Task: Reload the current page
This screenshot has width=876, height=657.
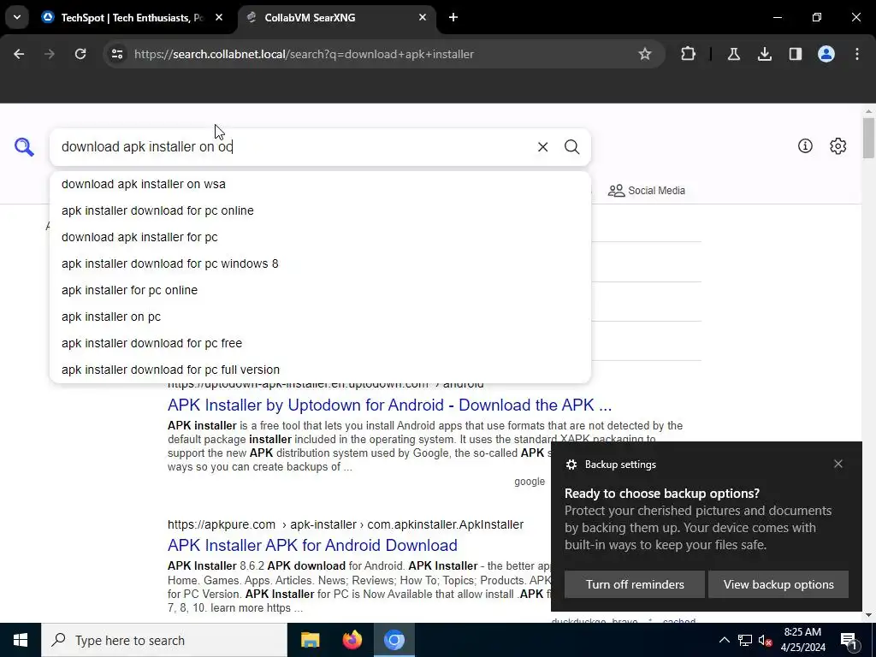Action: 80,54
